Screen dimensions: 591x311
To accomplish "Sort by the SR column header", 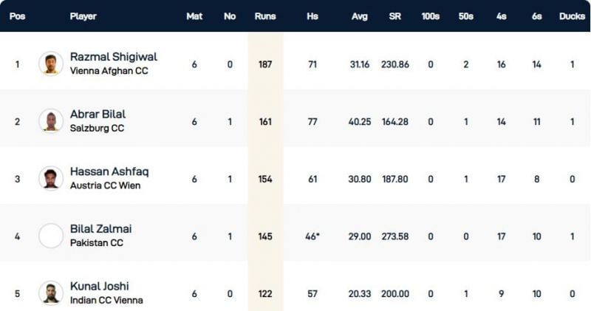I will point(394,16).
